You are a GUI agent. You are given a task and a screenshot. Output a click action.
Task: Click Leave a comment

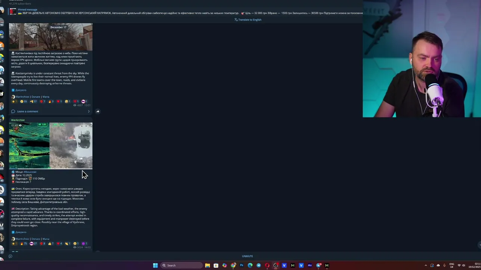click(27, 111)
